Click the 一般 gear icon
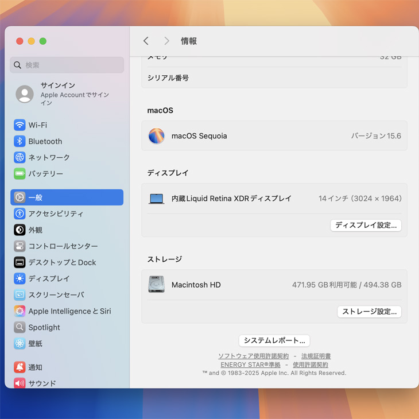 coord(20,197)
